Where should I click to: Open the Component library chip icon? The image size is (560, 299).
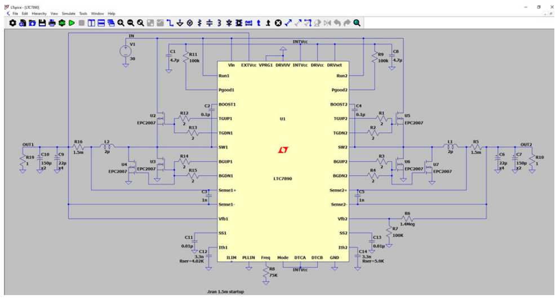point(239,23)
